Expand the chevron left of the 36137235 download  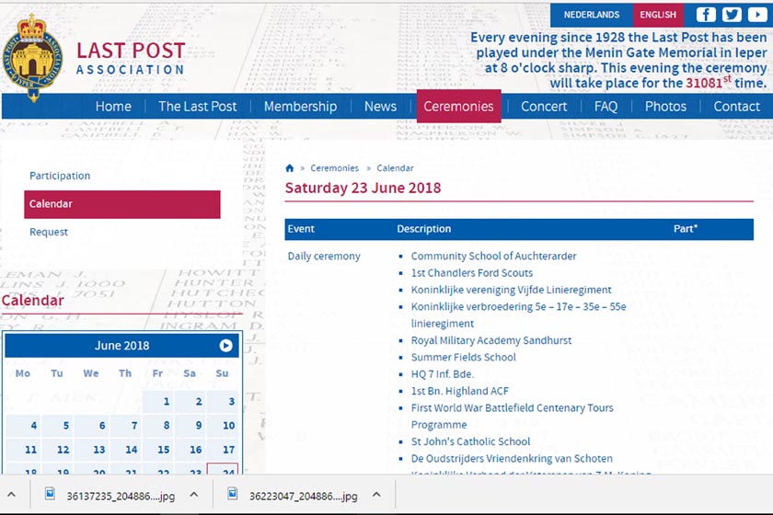[12, 494]
